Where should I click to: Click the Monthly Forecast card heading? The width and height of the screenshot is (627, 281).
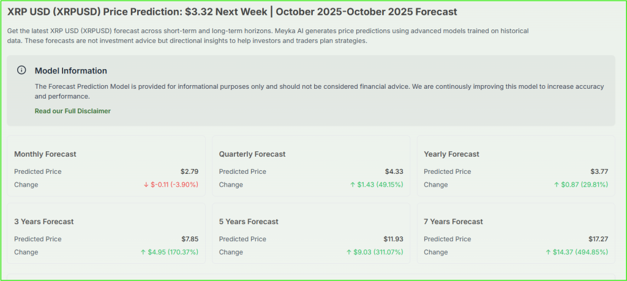pyautogui.click(x=45, y=154)
